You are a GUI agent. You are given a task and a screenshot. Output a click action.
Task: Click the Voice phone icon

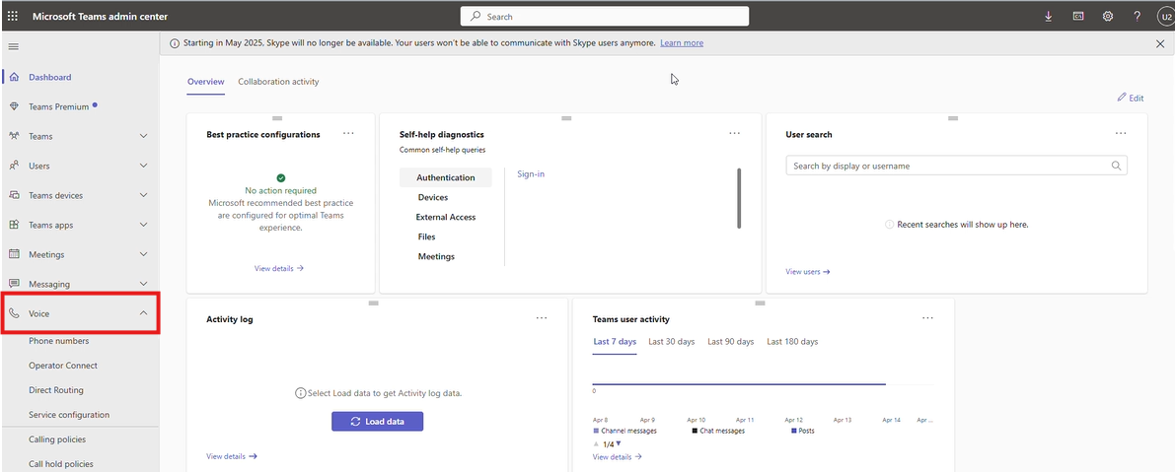coord(14,313)
